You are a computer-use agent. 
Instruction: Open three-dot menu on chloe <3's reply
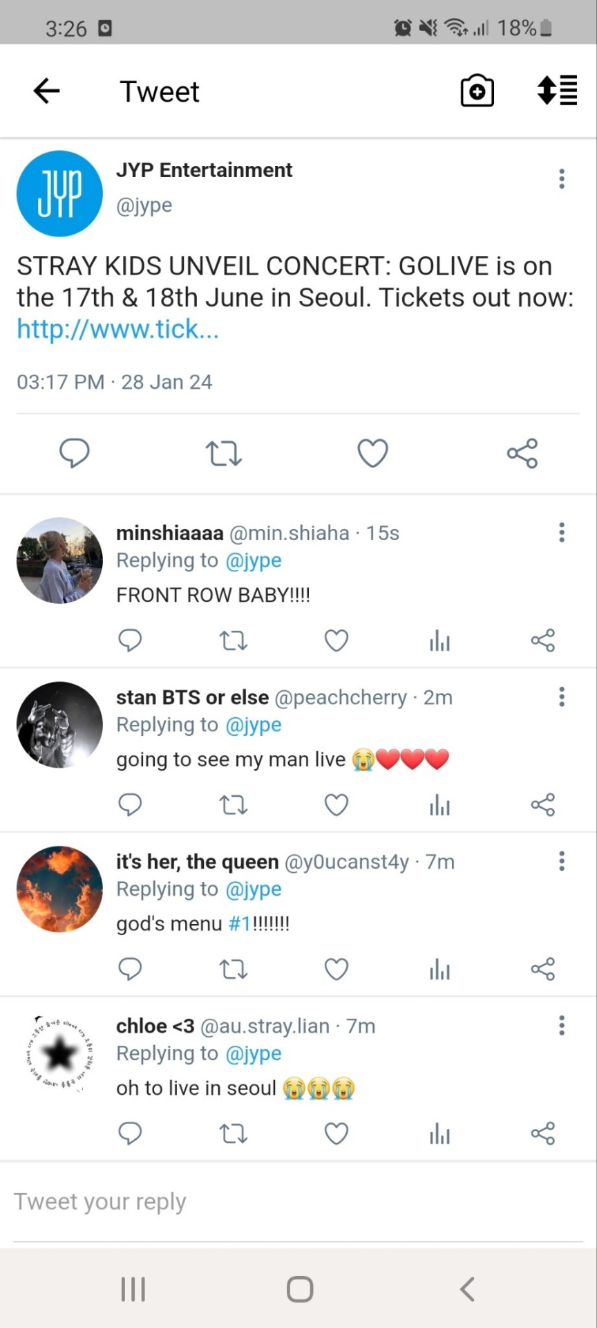(x=562, y=1025)
